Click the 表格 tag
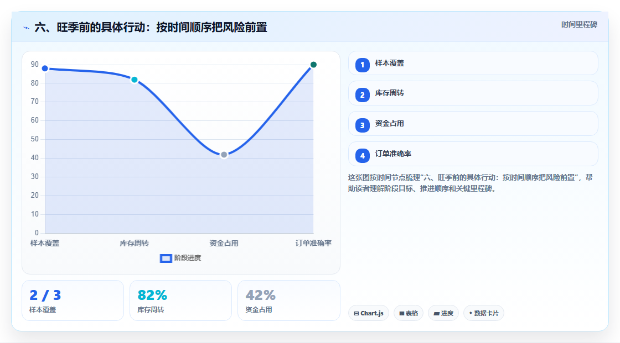620x343 pixels. (x=409, y=313)
